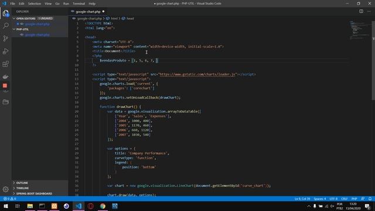Click the editor vertical scrollbar
Image resolution: width=375 pixels, height=211 pixels.
(x=373, y=60)
